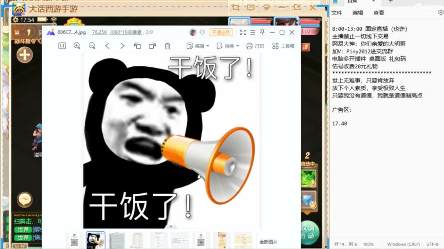Image resolution: width=444 pixels, height=249 pixels.
Task: Click the 广告区: line in Notepad
Action: click(x=342, y=110)
